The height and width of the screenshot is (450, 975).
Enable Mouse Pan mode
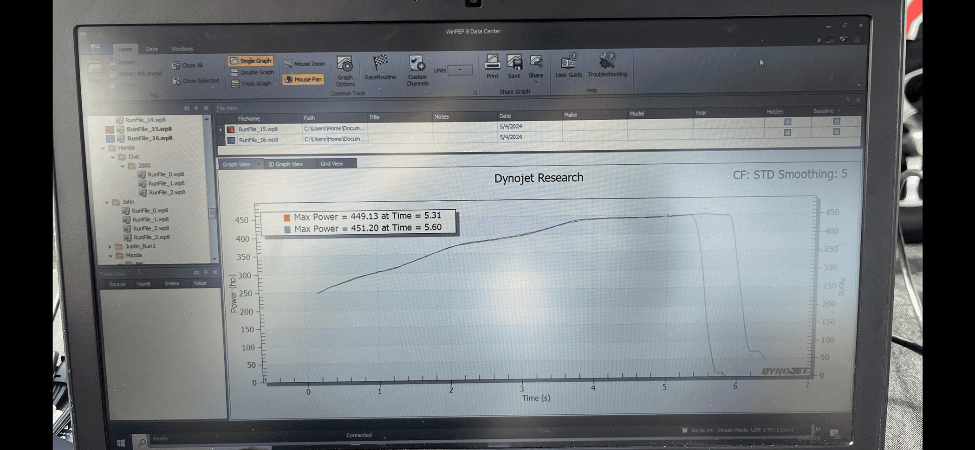[303, 79]
